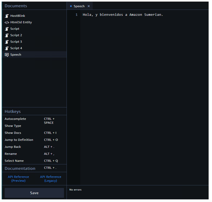The width and height of the screenshot is (212, 202).
Task: Click the word Sumerian in the editor
Action: coord(153,15)
